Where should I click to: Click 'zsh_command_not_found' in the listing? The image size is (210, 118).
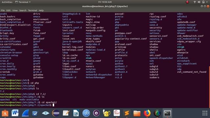coord(192,72)
